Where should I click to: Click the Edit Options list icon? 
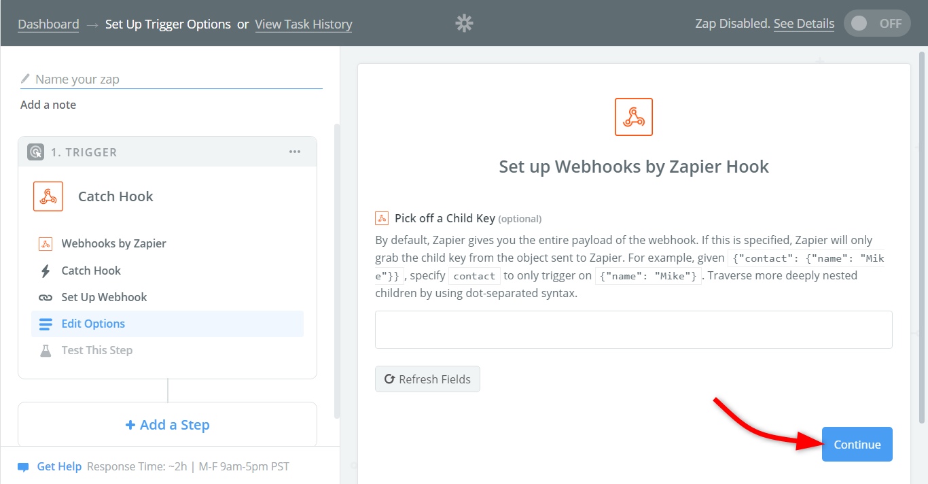[x=46, y=324]
